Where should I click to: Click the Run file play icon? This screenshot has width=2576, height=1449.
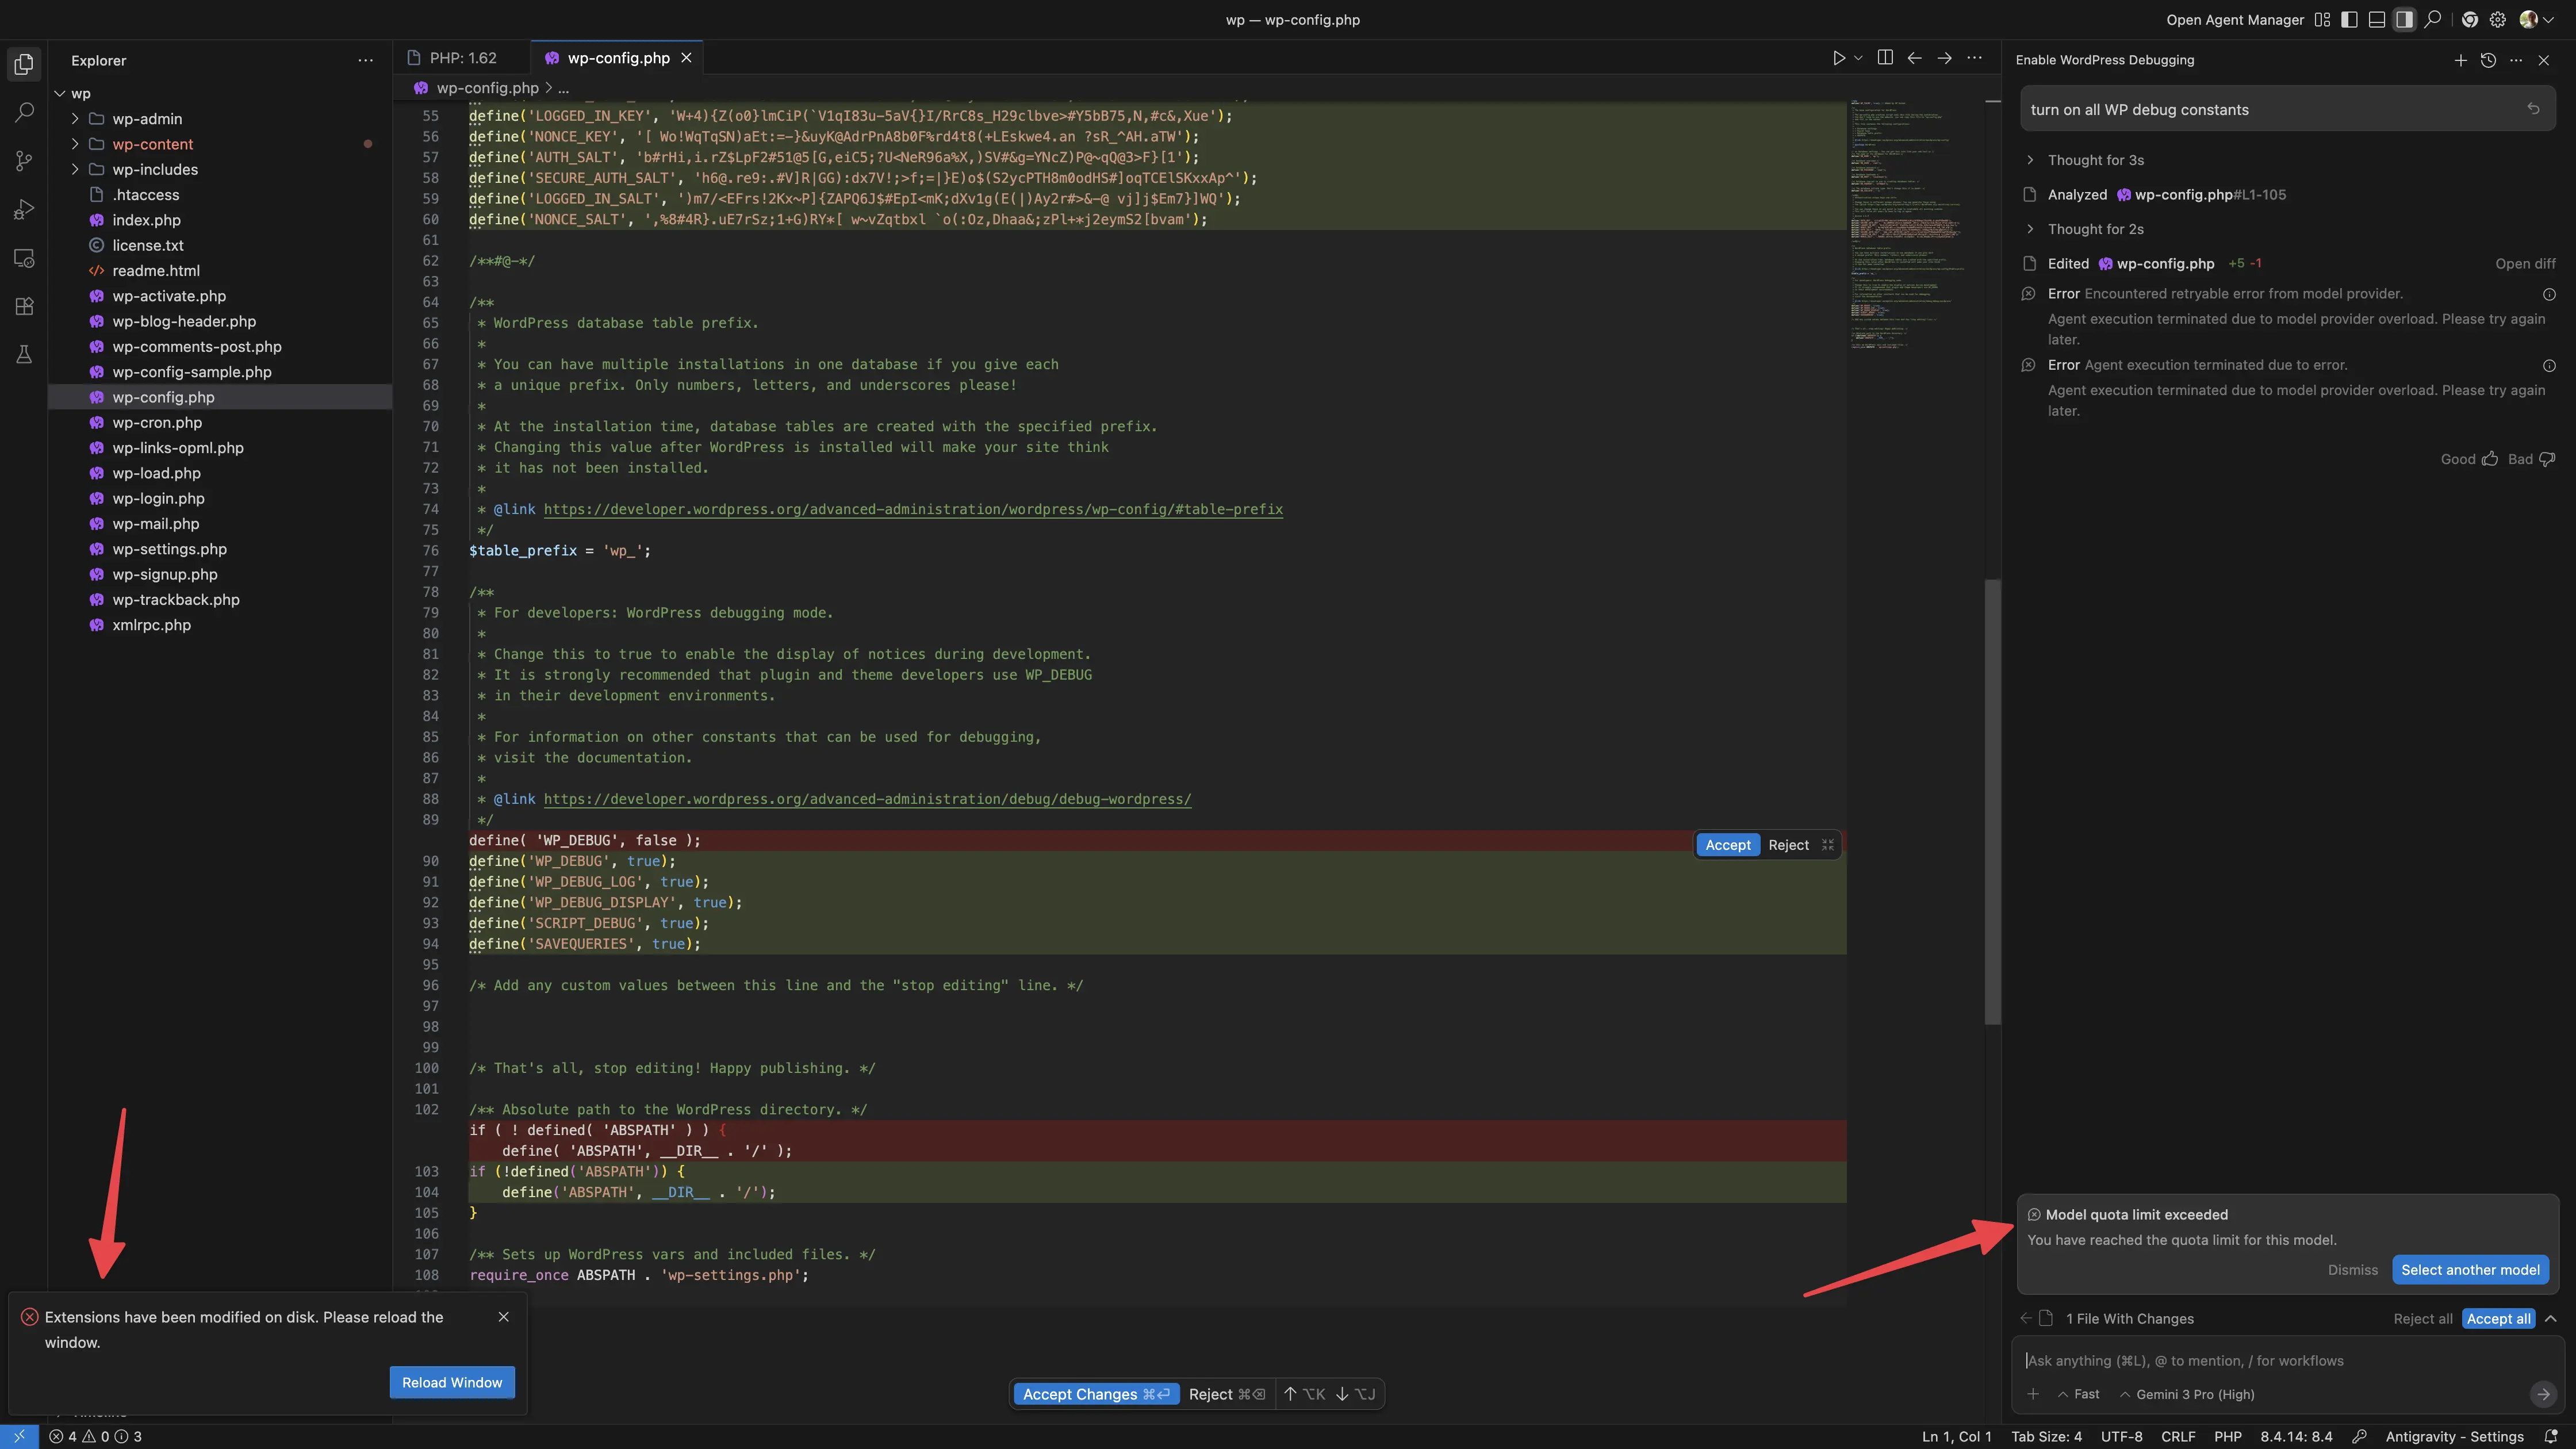[x=1838, y=58]
